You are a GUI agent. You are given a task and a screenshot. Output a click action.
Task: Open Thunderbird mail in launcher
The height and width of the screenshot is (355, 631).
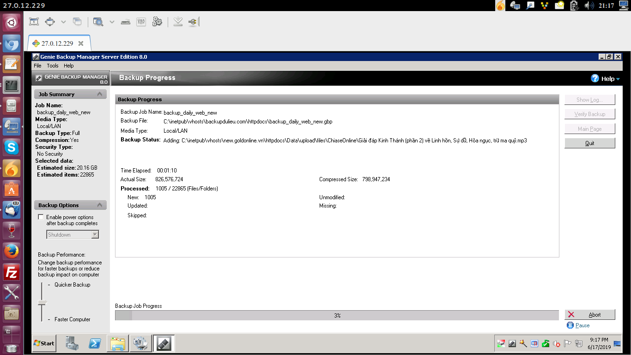click(x=12, y=210)
